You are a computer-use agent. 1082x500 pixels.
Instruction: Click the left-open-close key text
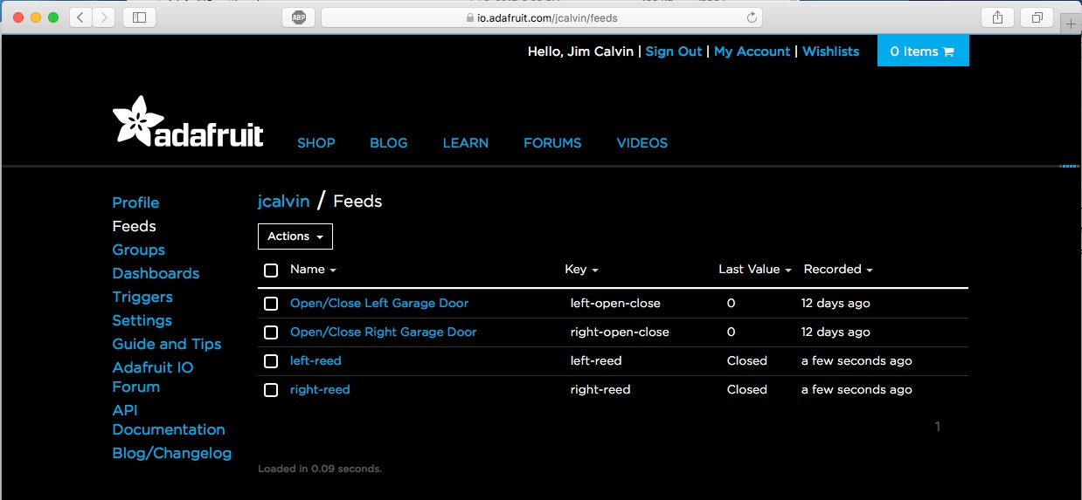point(615,303)
